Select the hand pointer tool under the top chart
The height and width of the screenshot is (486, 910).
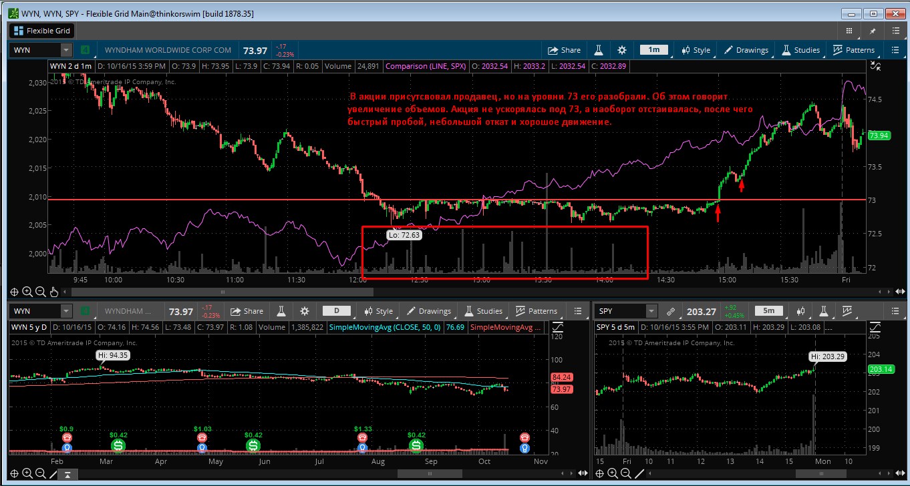pyautogui.click(x=53, y=292)
